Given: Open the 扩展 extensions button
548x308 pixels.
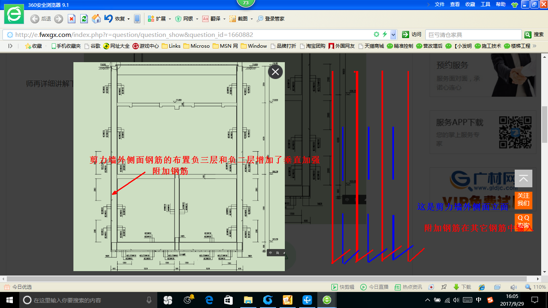Looking at the screenshot, I should pos(157,19).
